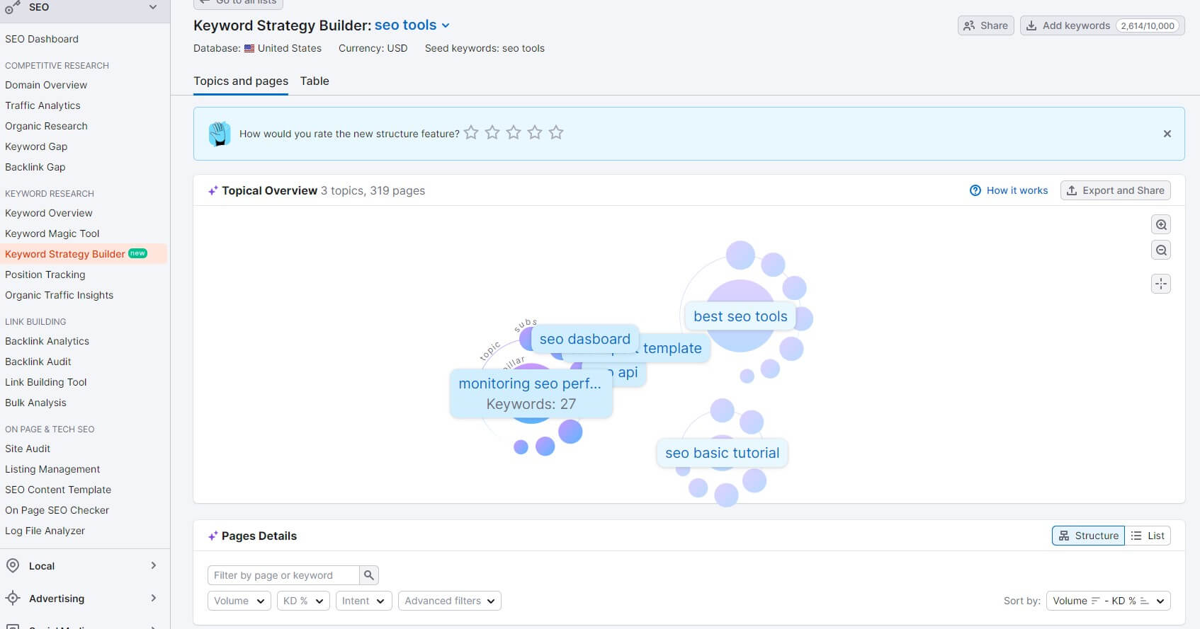Open Backlink Gap in sidebar
This screenshot has height=629, width=1200.
point(35,167)
